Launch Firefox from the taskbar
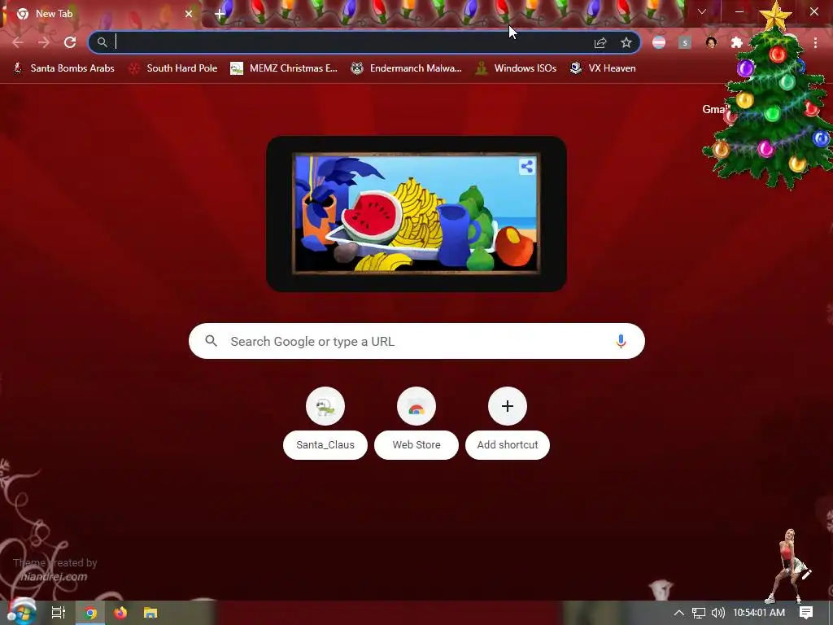Screen dimensions: 833x625 tap(120, 613)
